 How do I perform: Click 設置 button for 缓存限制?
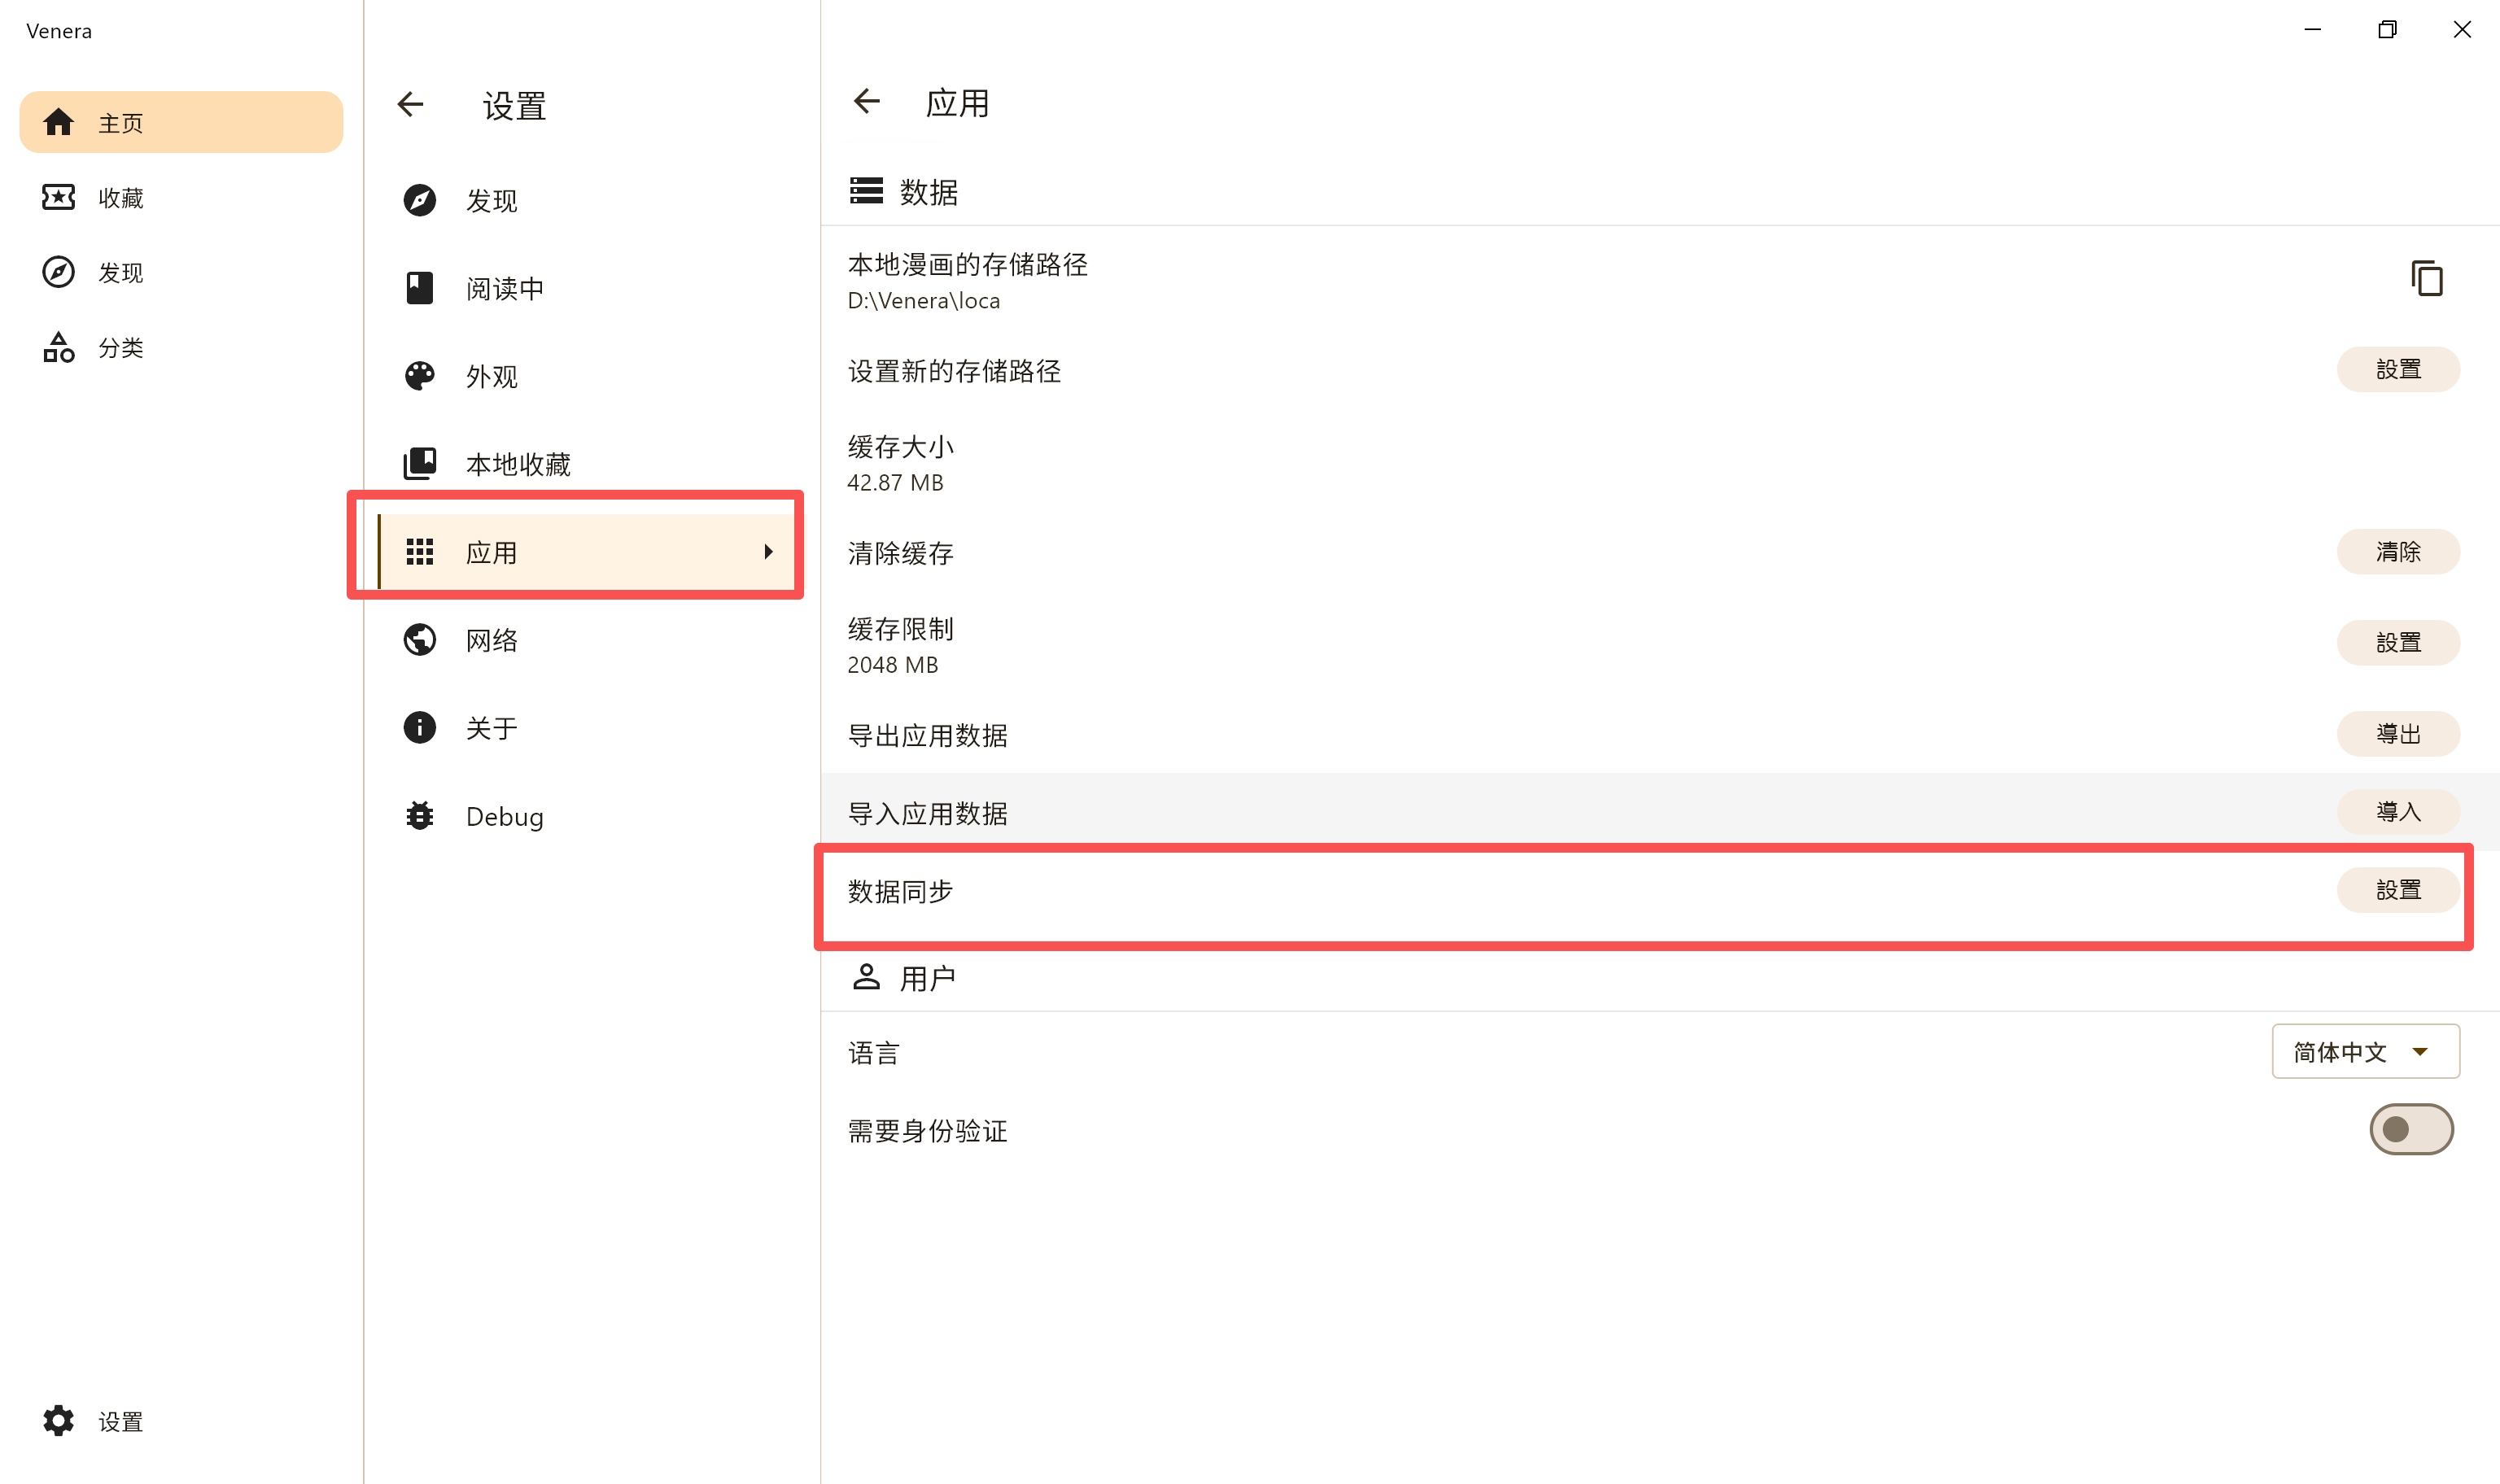tap(2397, 642)
